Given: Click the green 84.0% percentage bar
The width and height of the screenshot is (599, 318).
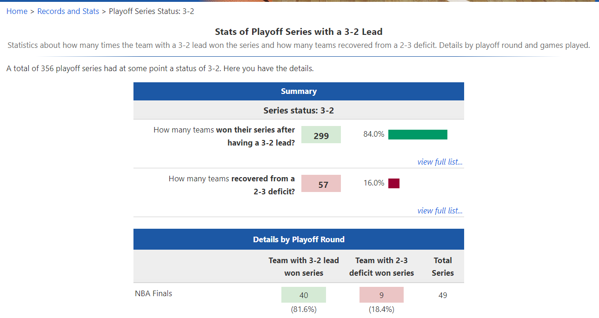Looking at the screenshot, I should (x=418, y=134).
